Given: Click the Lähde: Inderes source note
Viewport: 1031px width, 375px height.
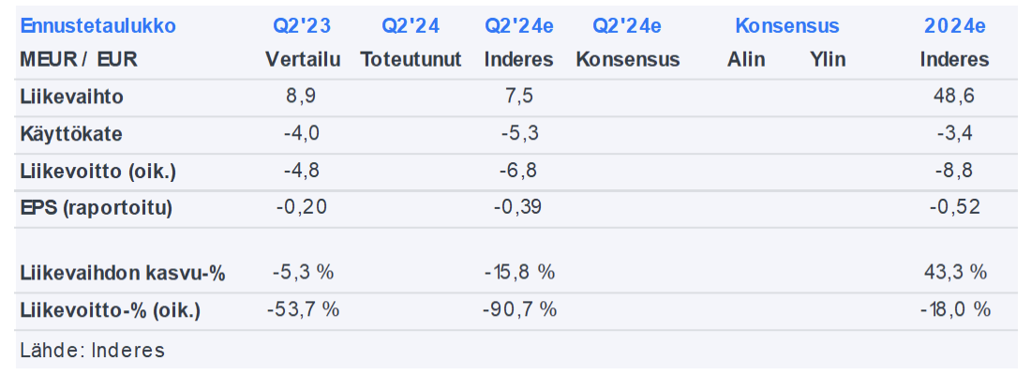Looking at the screenshot, I should point(92,351).
